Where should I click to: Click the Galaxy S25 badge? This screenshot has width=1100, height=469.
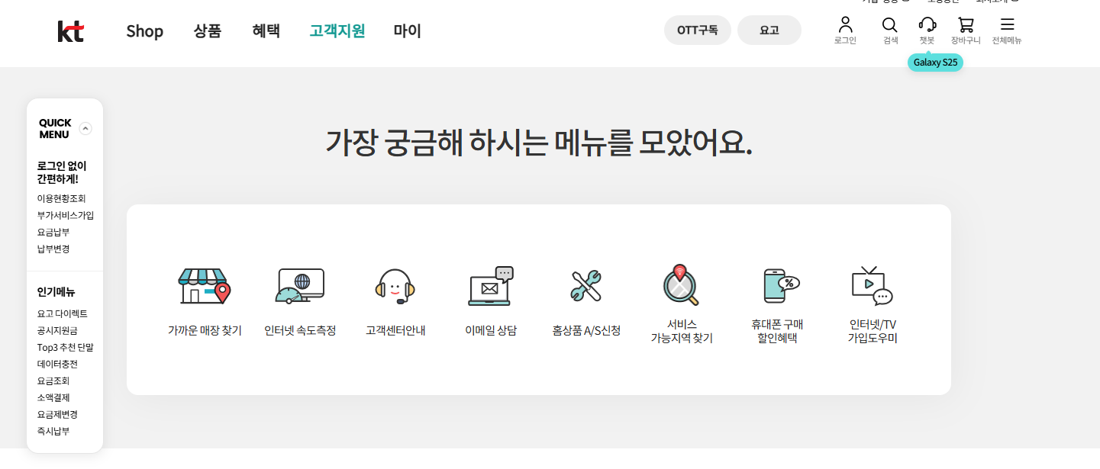[935, 63]
